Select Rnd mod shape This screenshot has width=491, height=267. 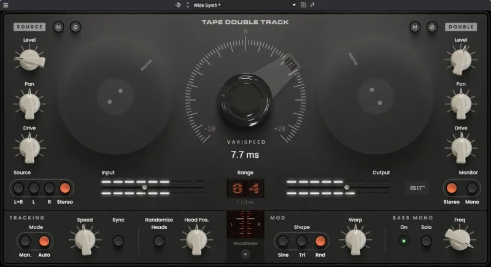(320, 241)
